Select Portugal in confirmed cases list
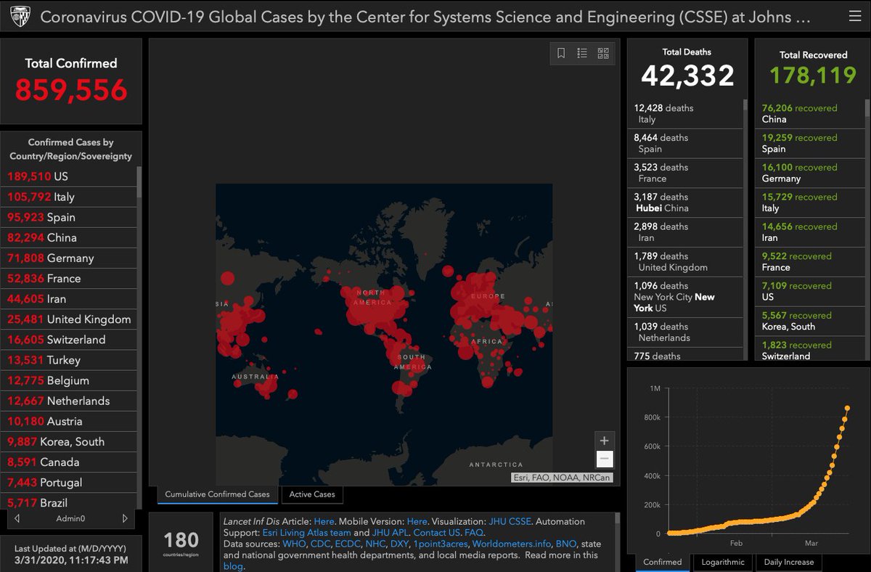The image size is (871, 572). pos(68,483)
